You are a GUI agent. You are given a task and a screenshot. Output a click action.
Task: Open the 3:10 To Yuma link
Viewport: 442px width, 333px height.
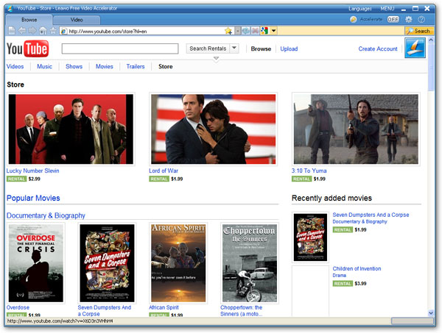point(309,171)
